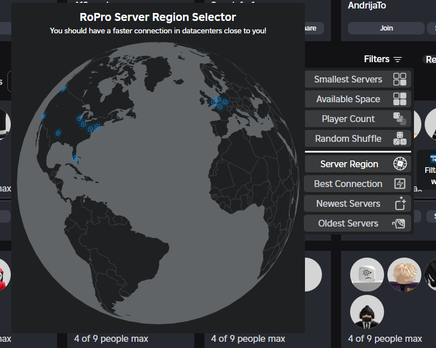Choose Available Space filter option
Screen dimensions: 436x348
pyautogui.click(x=358, y=99)
